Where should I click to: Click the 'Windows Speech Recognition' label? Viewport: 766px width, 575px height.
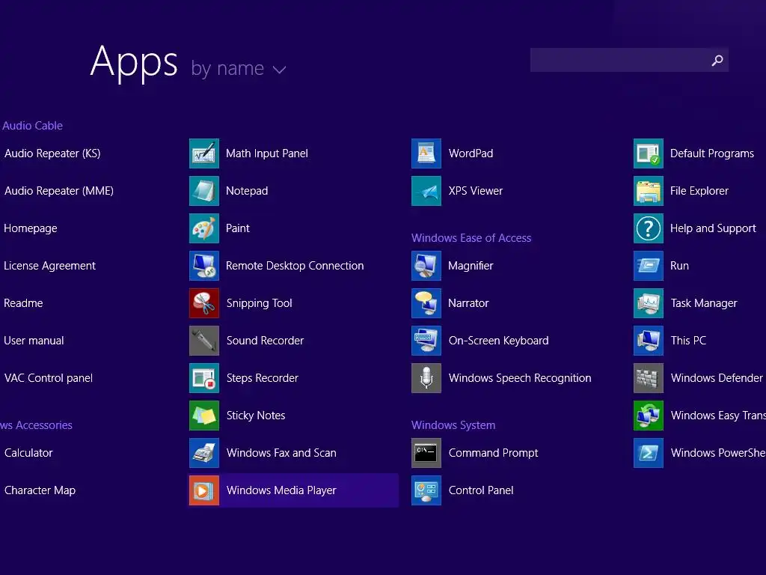point(520,378)
